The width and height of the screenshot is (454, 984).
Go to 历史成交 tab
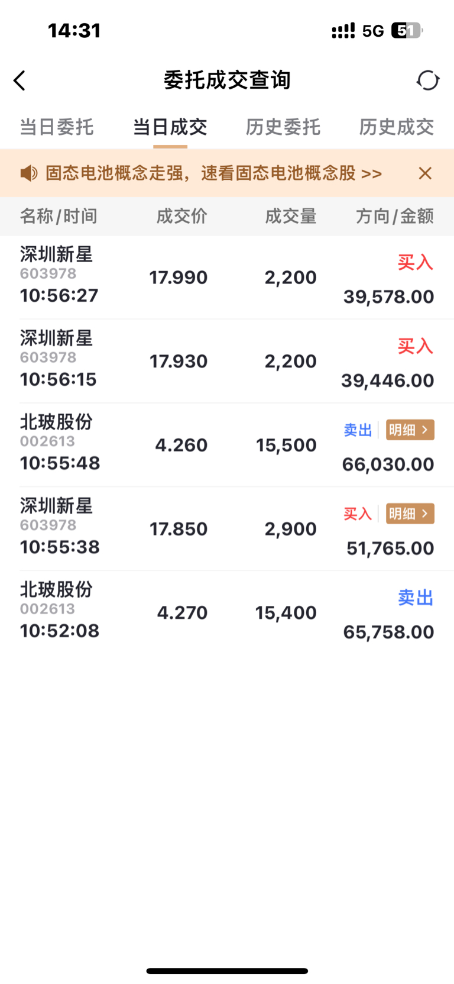pyautogui.click(x=397, y=127)
